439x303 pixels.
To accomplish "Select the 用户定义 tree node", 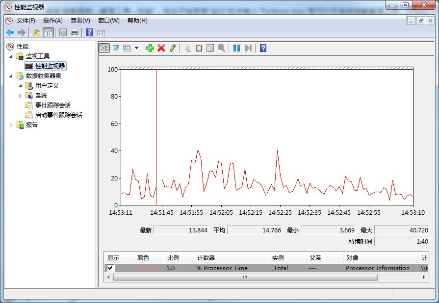I will (x=47, y=86).
